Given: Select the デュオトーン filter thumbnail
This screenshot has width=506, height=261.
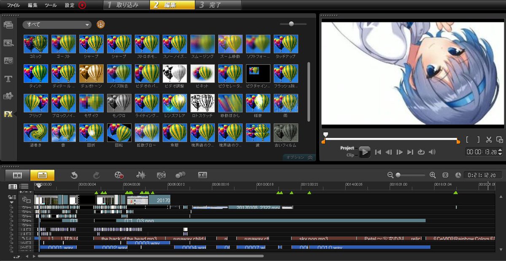Looking at the screenshot, I should point(91,73).
